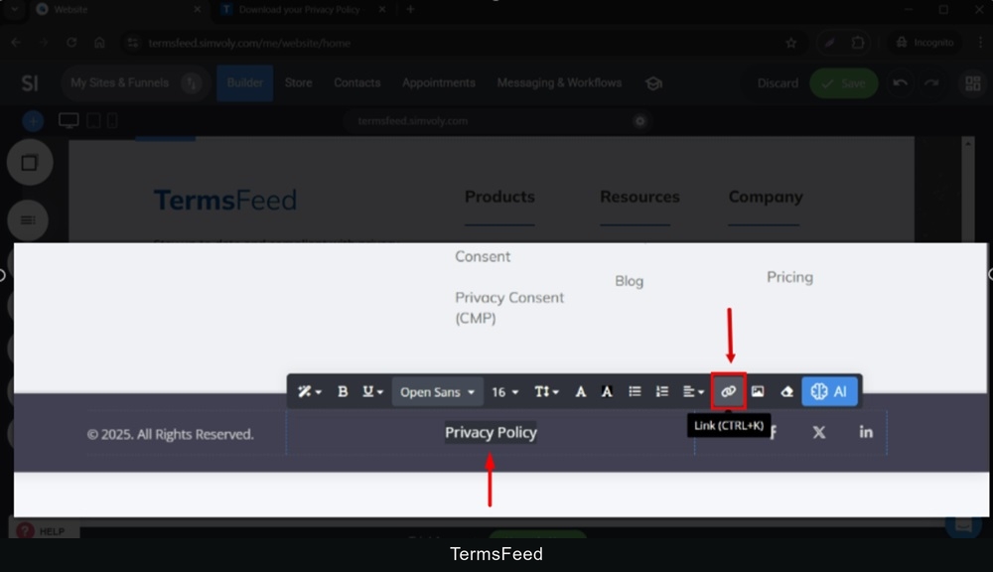Open the browser extensions icon
Viewport: 993px width, 572px height.
pyautogui.click(x=858, y=43)
